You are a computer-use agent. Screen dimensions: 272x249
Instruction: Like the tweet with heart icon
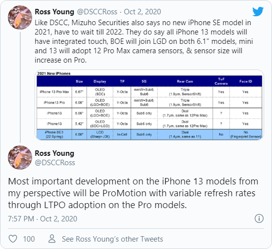click(x=13, y=239)
